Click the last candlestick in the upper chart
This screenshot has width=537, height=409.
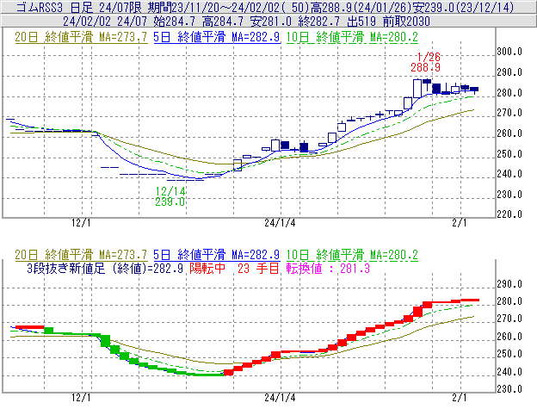[x=474, y=90]
